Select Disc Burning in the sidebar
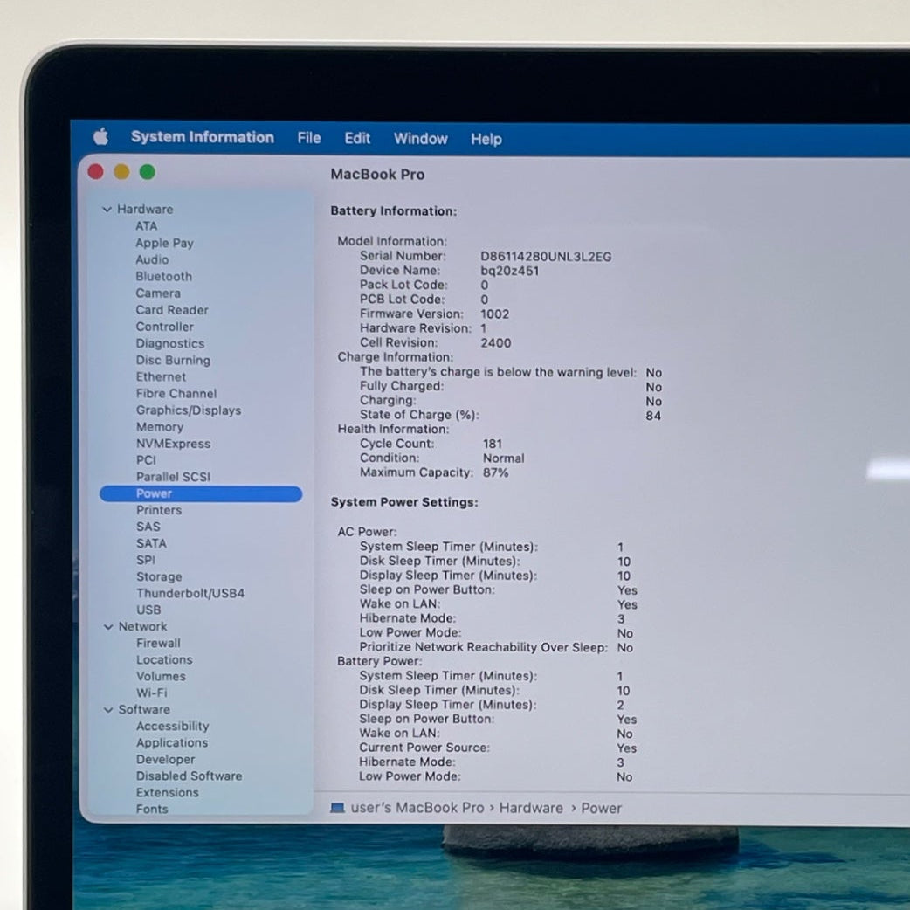Image resolution: width=910 pixels, height=910 pixels. [x=173, y=361]
